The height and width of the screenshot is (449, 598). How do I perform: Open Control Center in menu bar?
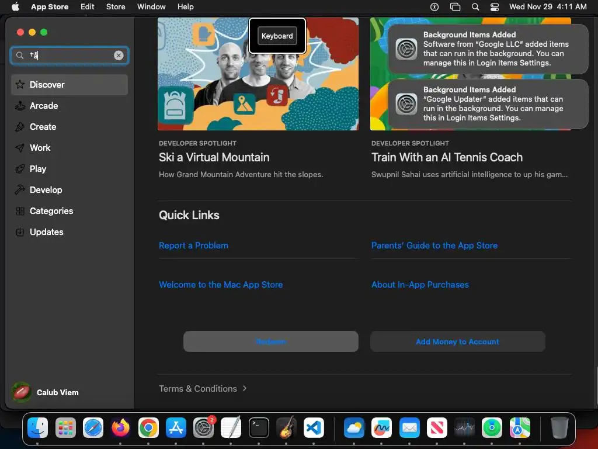[495, 6]
